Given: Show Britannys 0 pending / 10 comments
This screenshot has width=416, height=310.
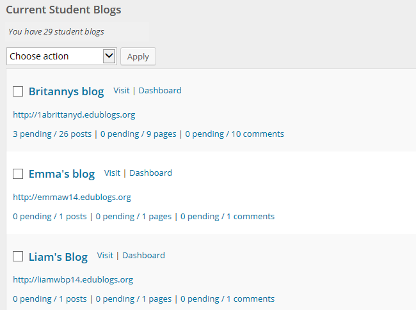Looking at the screenshot, I should pos(234,134).
